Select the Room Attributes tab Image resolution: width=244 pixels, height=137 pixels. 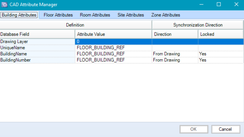95,15
